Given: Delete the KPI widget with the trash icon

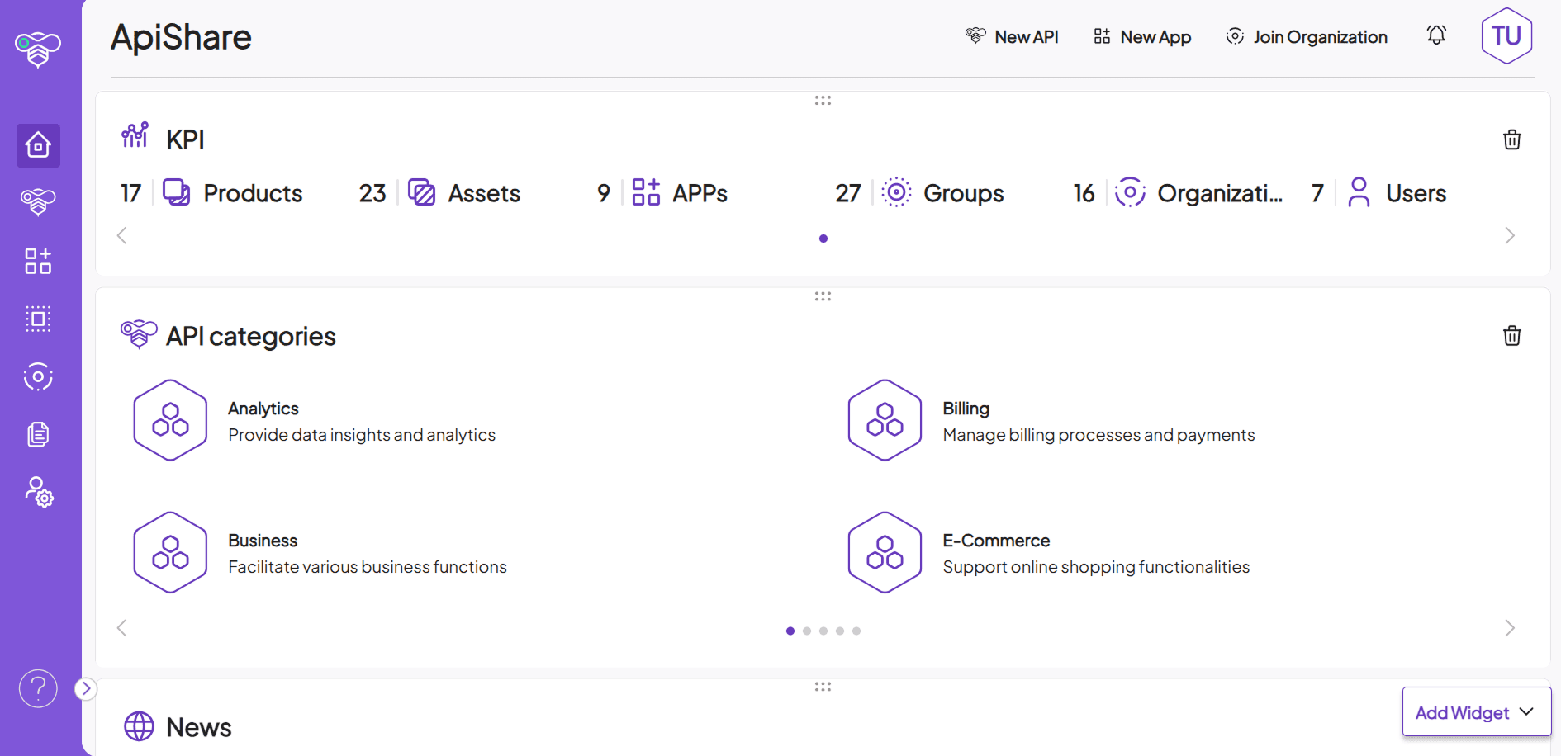Looking at the screenshot, I should [1511, 139].
